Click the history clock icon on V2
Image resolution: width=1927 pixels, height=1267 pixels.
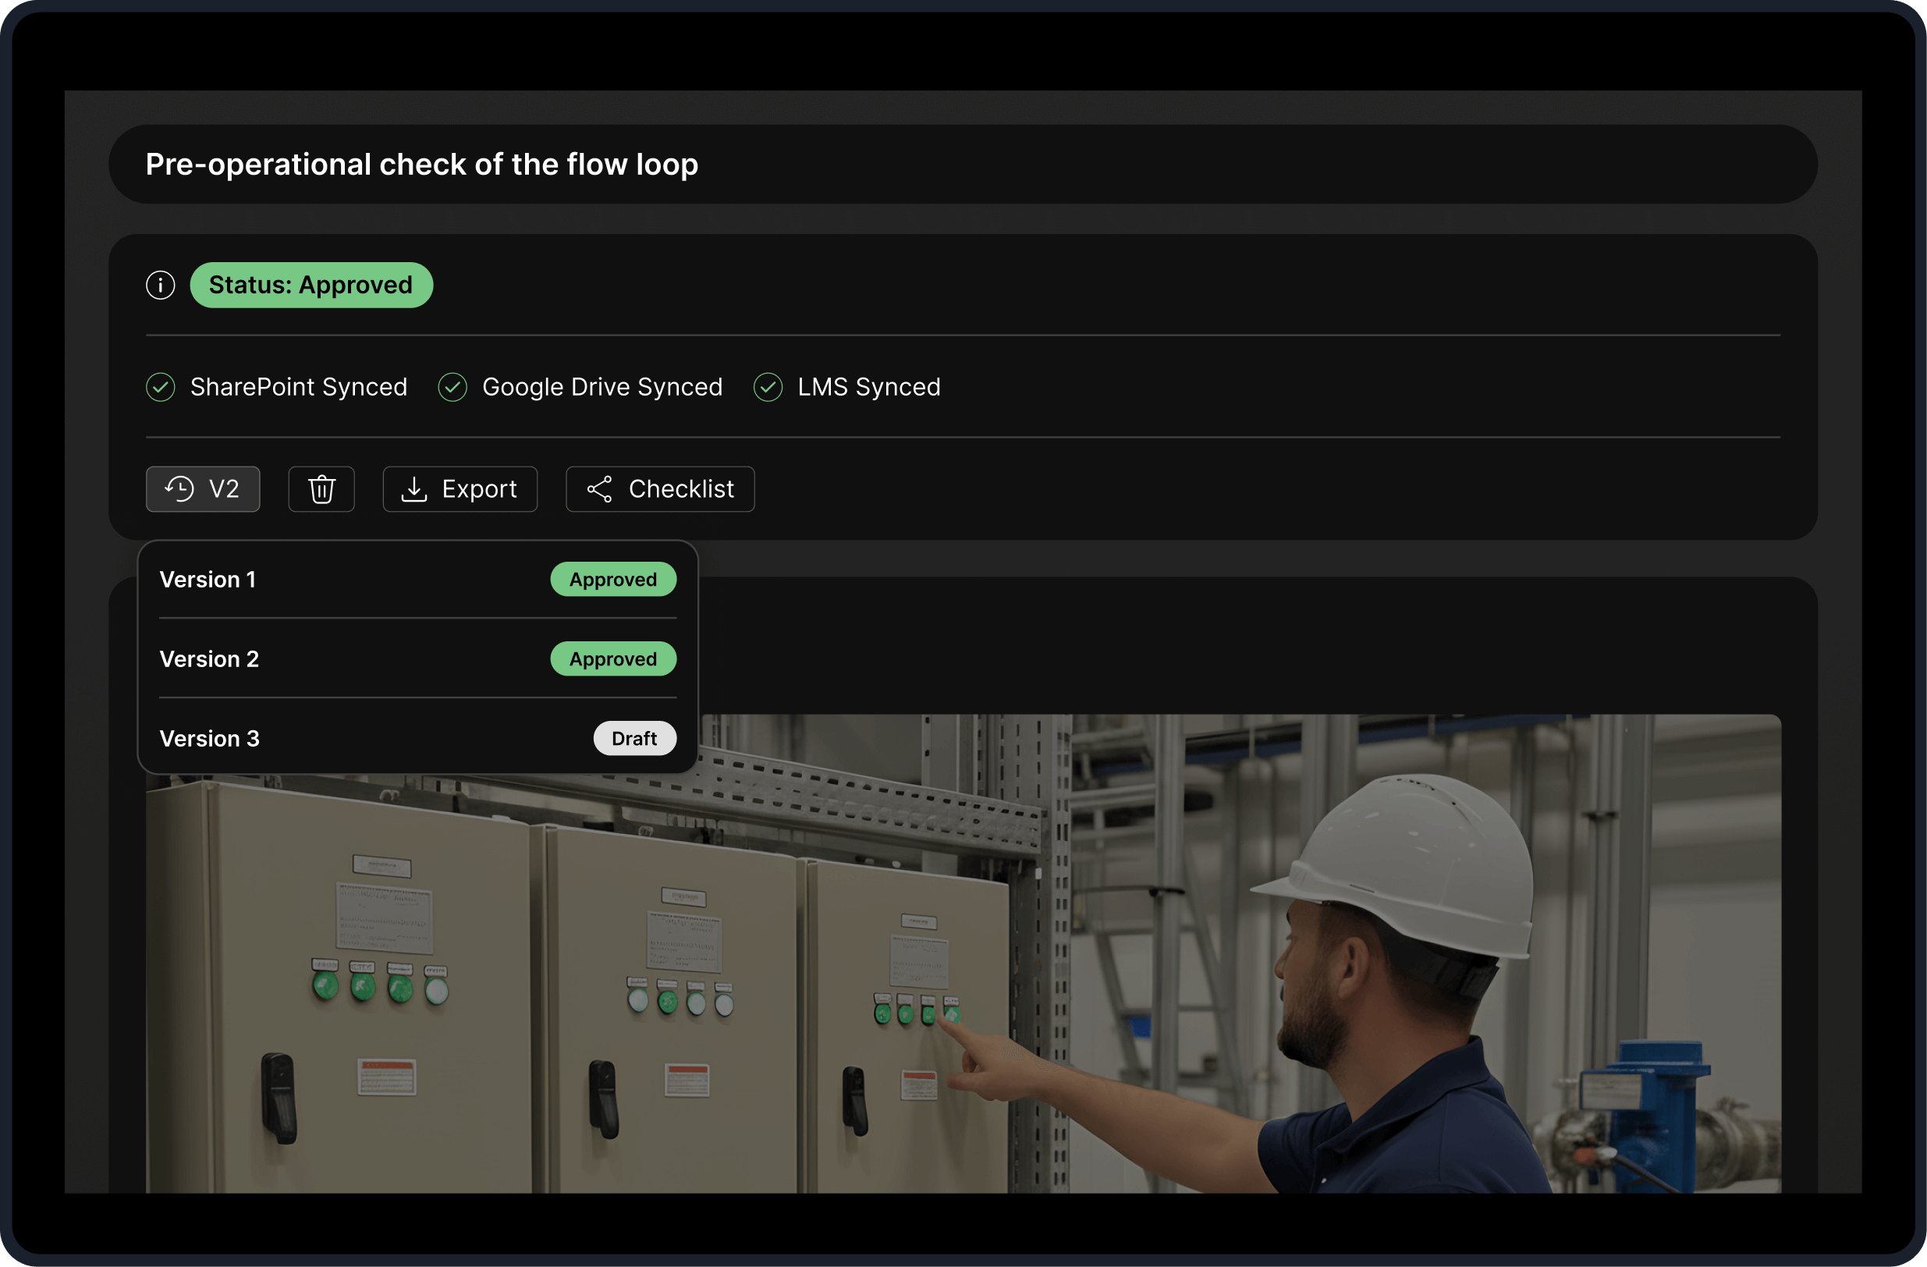pos(179,489)
